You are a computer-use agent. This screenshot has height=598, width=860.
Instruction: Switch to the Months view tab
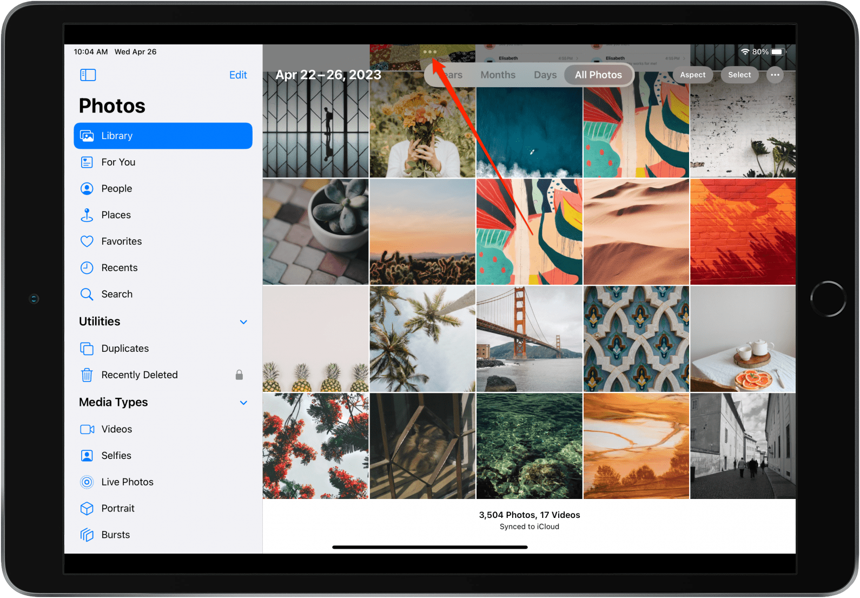(498, 75)
